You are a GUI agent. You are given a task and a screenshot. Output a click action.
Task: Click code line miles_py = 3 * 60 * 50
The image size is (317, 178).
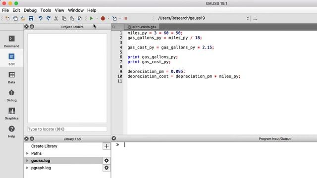click(x=155, y=33)
